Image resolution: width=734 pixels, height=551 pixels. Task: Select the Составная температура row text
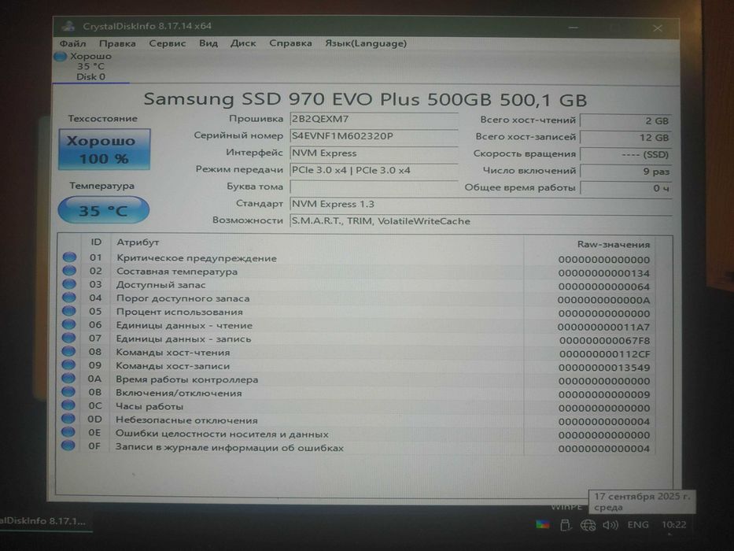(x=177, y=272)
